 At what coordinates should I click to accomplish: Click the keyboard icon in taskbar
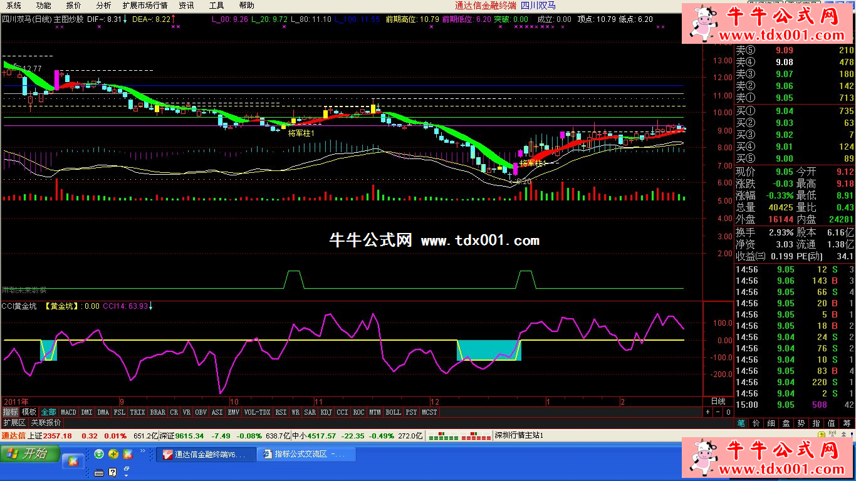pyautogui.click(x=99, y=472)
